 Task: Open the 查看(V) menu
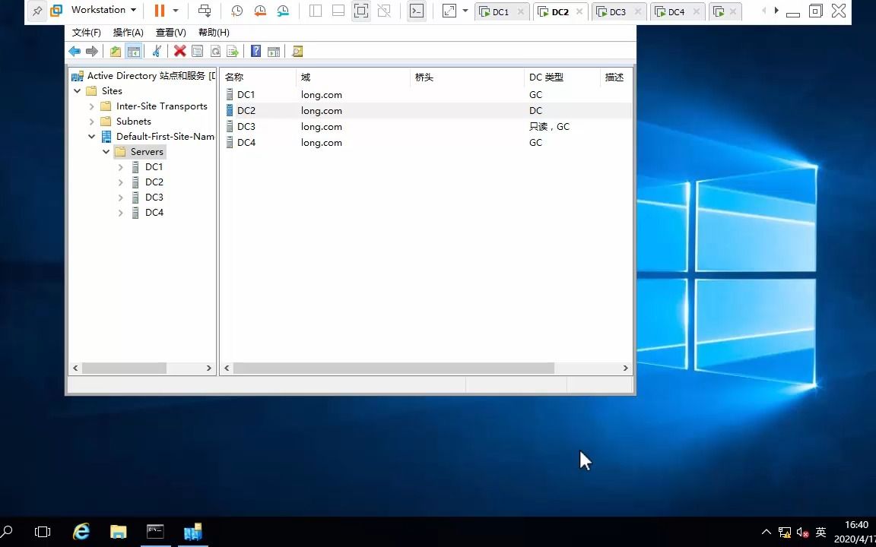170,33
